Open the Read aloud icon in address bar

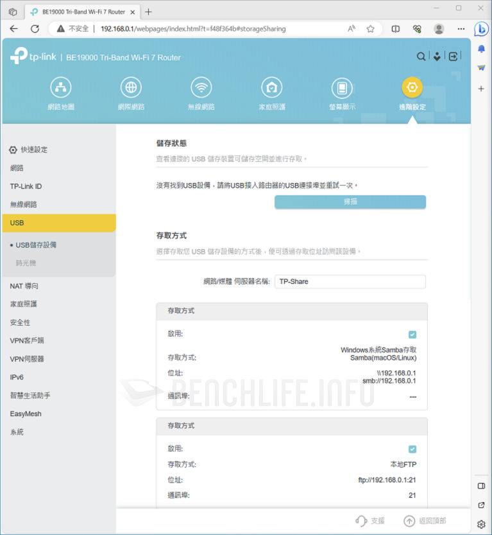(x=352, y=29)
